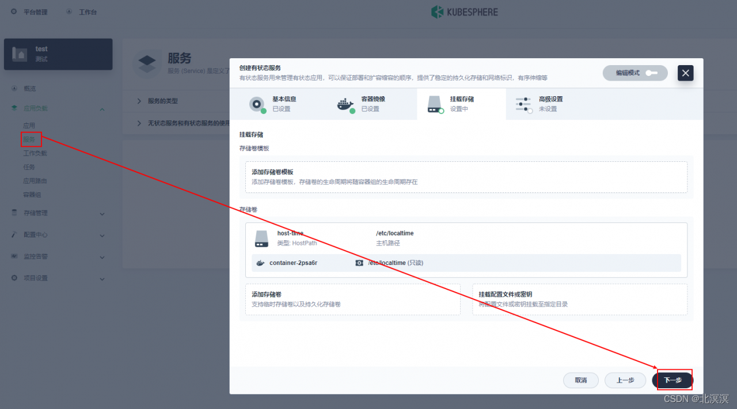
Task: Click the 存储管理 sidebar icon
Action: click(x=14, y=213)
